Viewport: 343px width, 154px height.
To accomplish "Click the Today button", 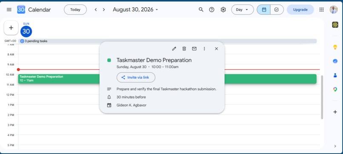I will click(75, 10).
